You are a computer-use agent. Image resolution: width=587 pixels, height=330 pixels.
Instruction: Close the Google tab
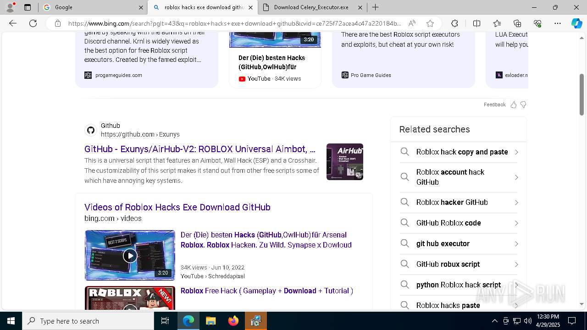[x=141, y=7]
